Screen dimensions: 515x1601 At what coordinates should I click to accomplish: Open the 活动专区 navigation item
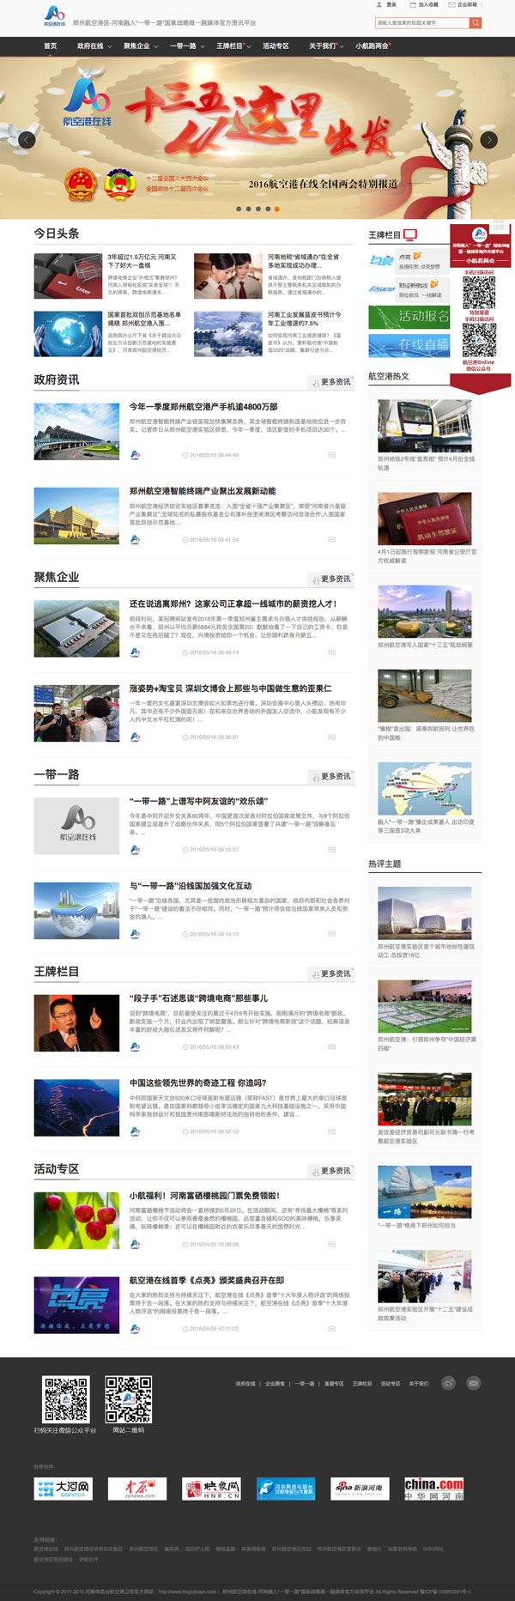tap(276, 46)
